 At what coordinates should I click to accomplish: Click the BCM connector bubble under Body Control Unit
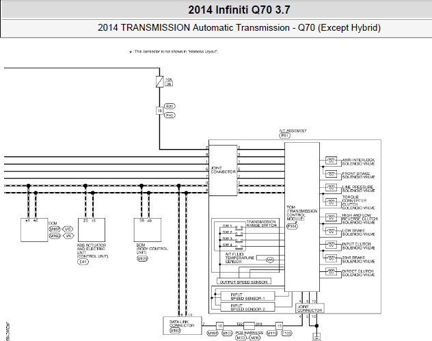tap(142, 258)
